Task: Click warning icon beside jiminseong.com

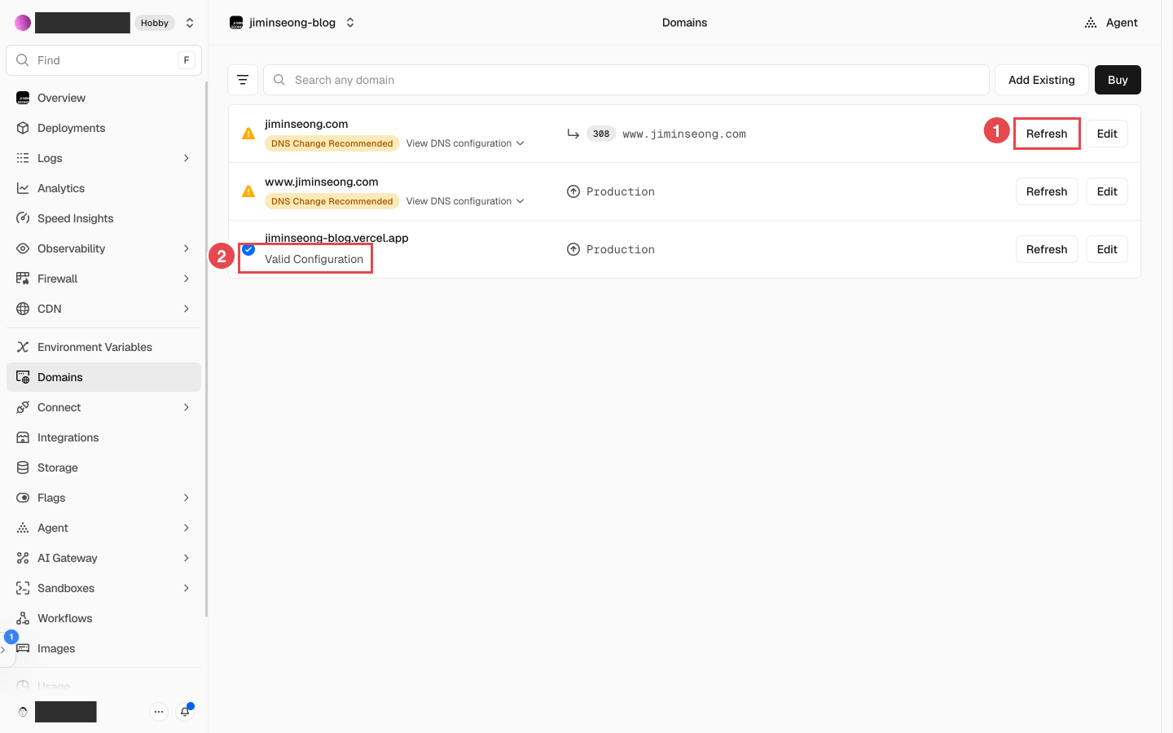Action: 248,134
